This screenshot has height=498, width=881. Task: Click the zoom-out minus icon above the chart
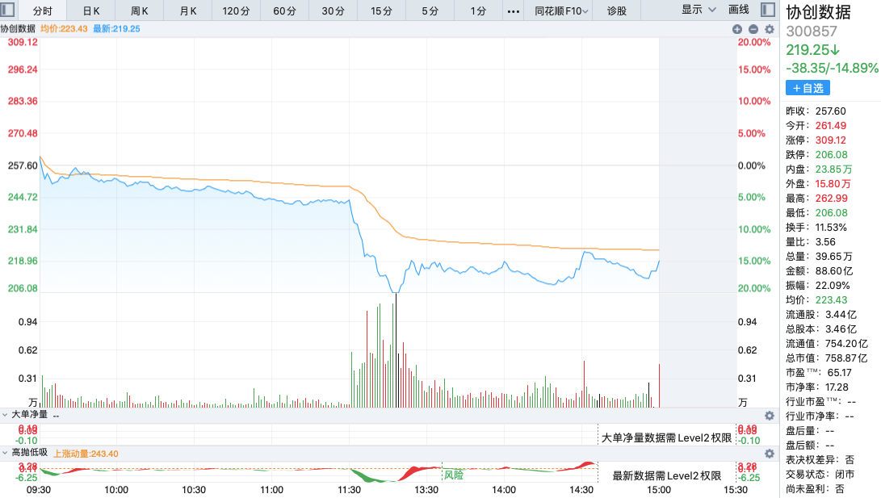click(x=753, y=29)
